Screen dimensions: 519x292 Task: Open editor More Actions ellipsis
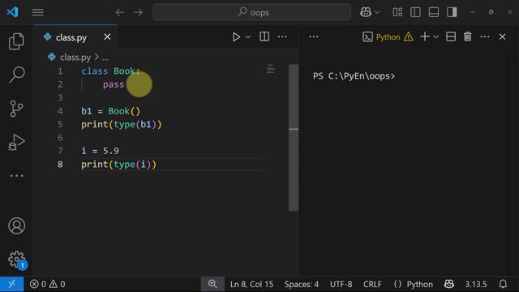pos(282,36)
